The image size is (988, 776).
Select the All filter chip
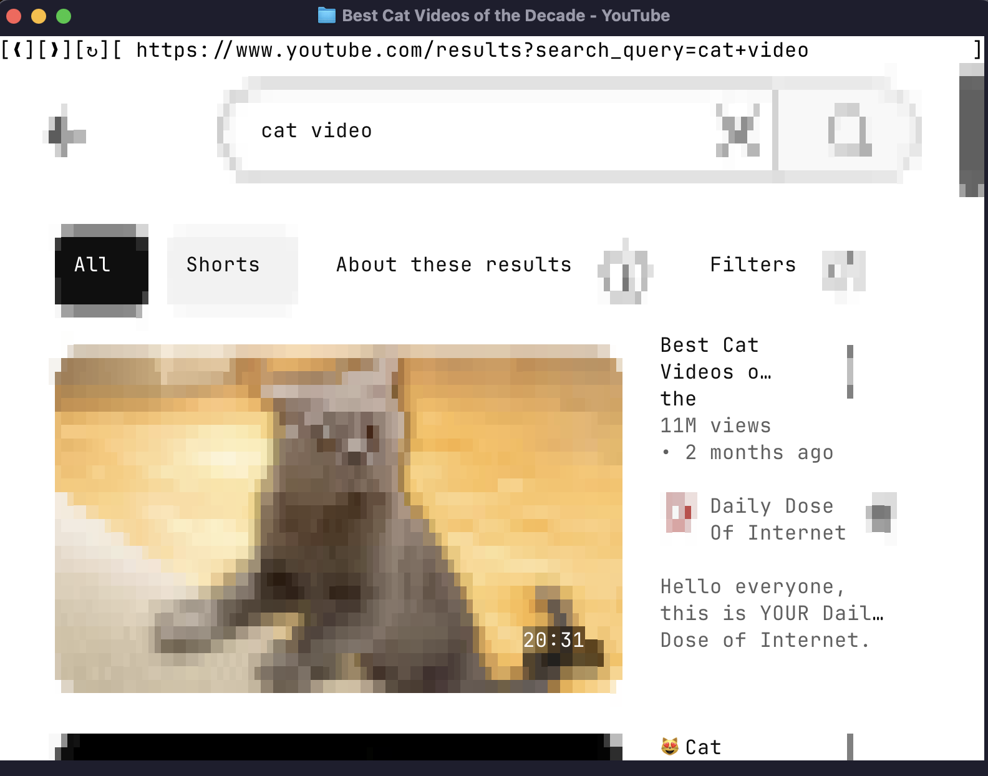tap(102, 271)
